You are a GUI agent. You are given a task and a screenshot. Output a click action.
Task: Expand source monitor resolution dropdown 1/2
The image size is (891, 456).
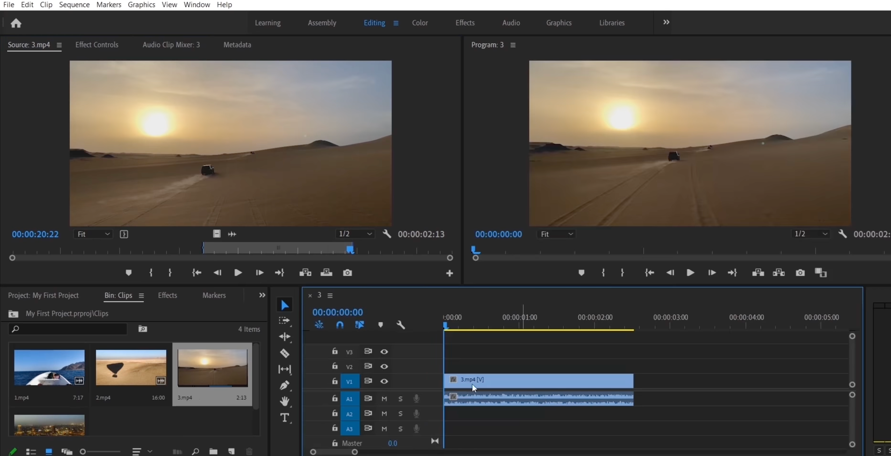369,234
